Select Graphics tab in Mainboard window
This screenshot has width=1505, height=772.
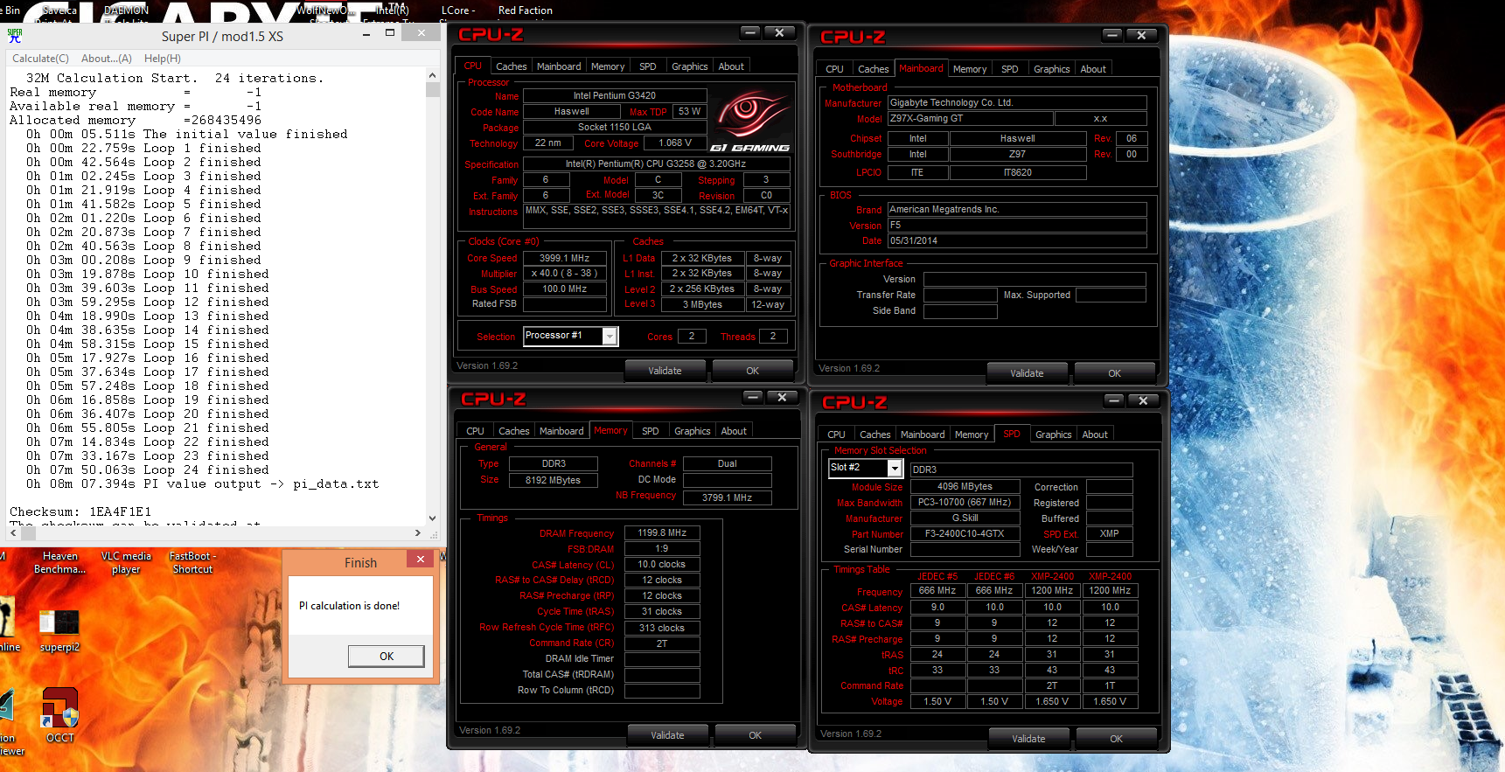tap(1052, 69)
